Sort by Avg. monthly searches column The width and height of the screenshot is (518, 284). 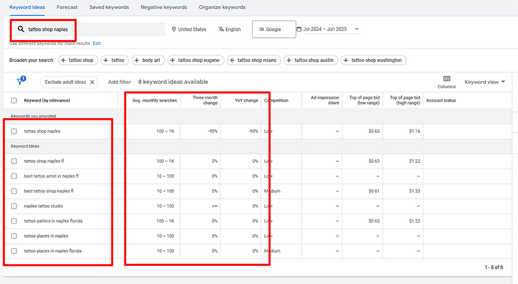point(154,100)
